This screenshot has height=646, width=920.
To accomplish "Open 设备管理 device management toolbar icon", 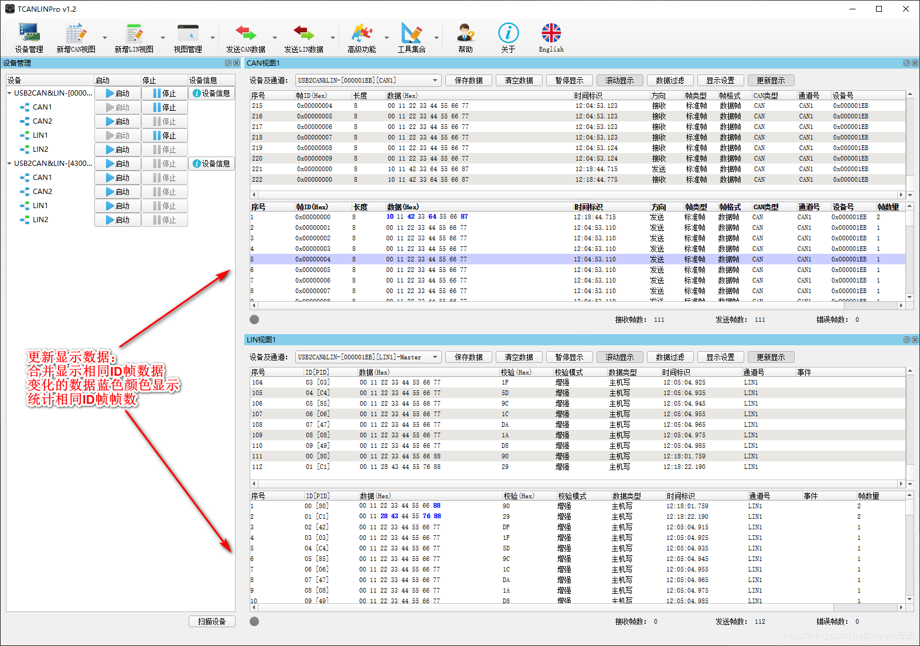I will 29,38.
